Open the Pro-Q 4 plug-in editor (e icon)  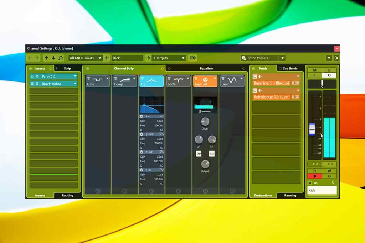37,76
